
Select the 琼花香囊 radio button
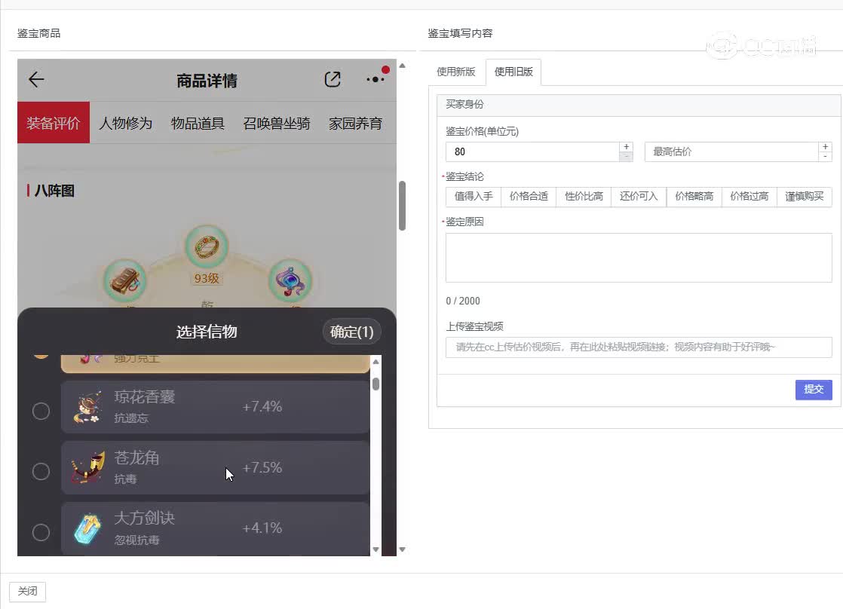41,412
